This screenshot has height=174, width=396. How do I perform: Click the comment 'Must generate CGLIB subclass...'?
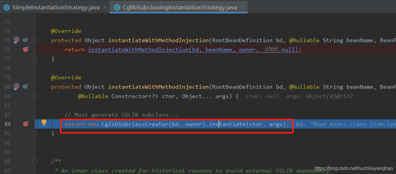pyautogui.click(x=121, y=115)
